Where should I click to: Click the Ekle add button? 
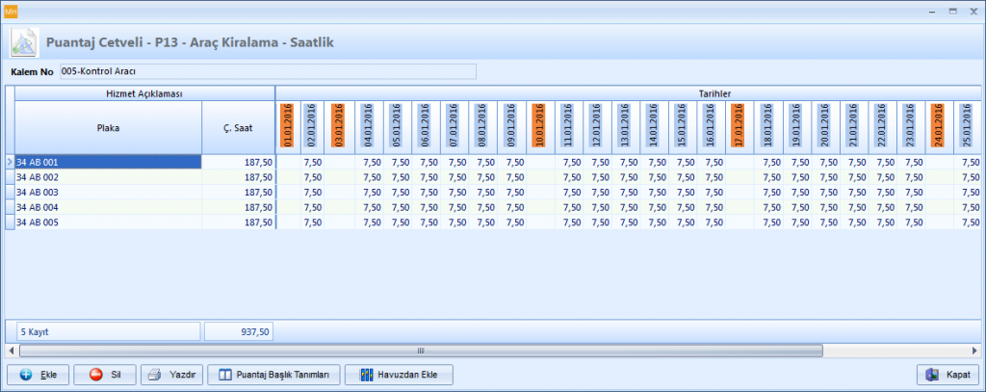tap(38, 375)
